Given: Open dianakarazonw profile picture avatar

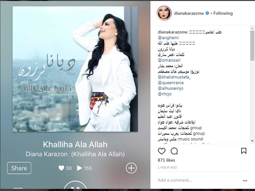Looking at the screenshot, I should (x=164, y=13).
